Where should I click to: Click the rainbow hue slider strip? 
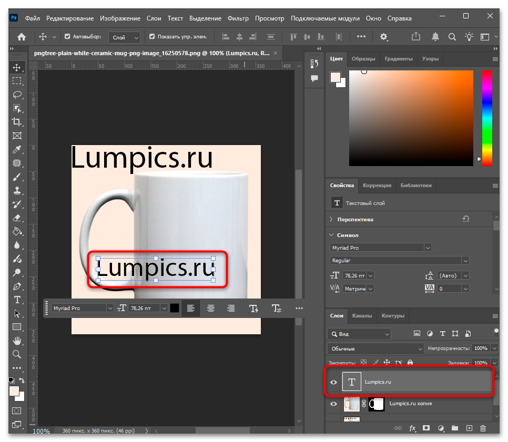(487, 118)
